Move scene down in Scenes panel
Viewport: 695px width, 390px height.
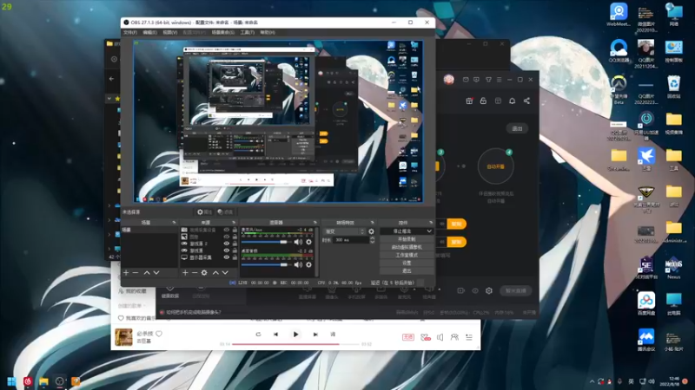(x=156, y=273)
